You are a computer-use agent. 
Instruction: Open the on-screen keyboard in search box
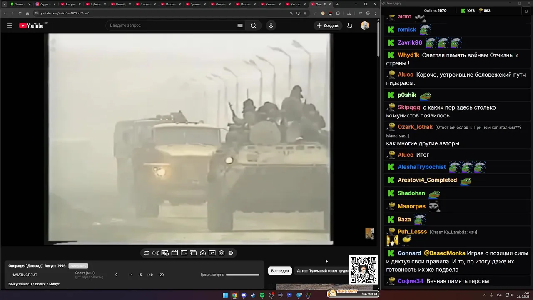(240, 25)
